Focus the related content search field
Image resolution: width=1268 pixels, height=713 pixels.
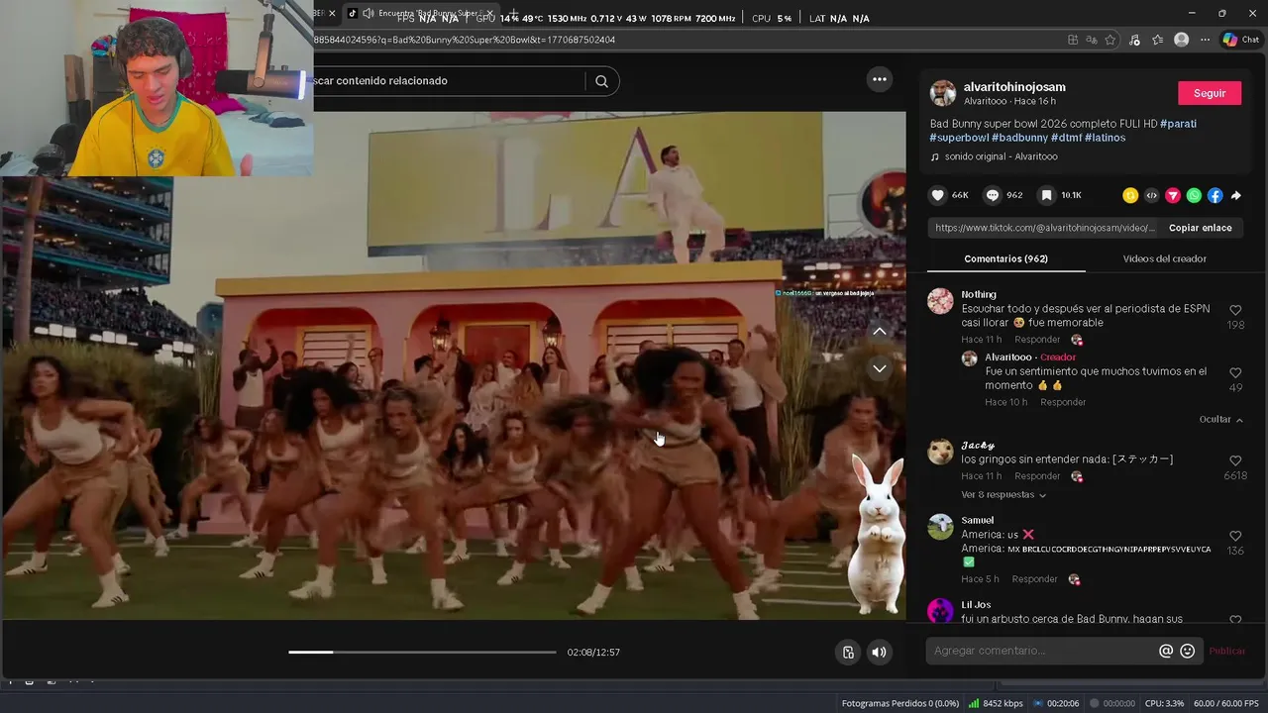pos(451,81)
